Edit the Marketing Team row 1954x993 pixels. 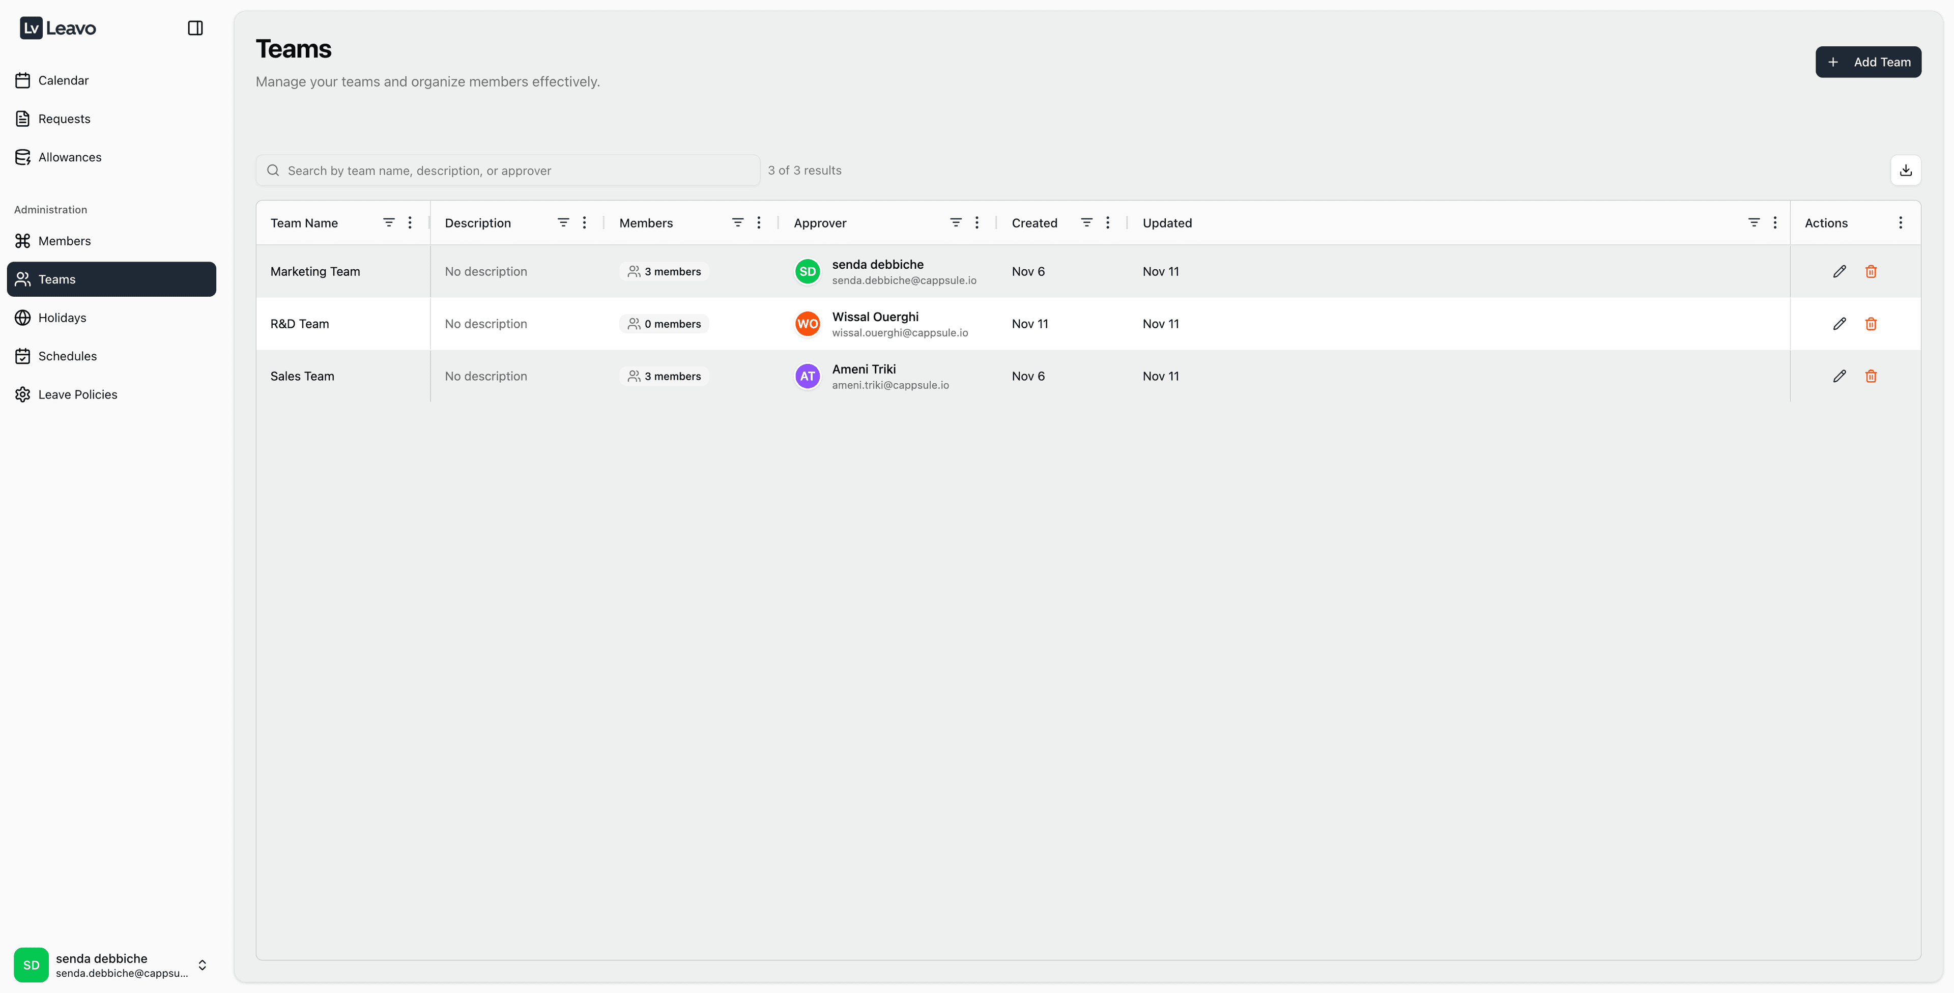pos(1840,272)
